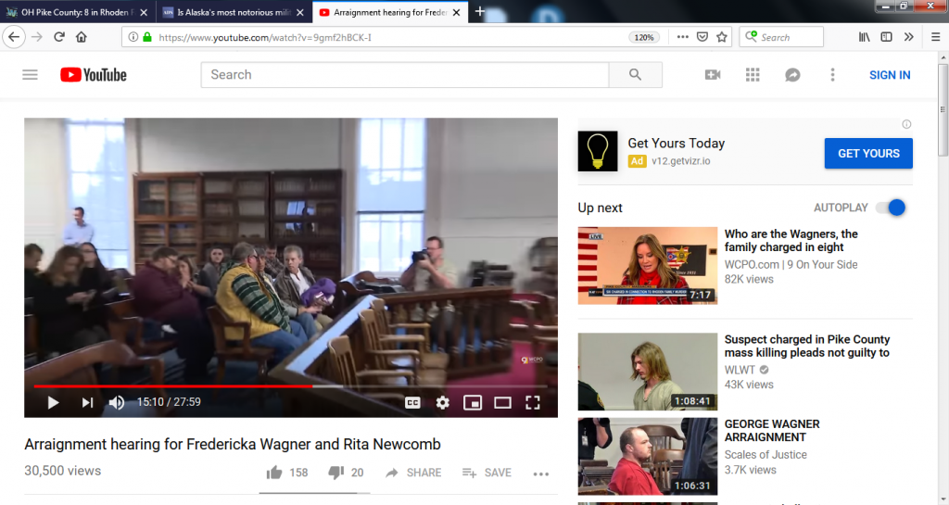Enter full screen mode
The width and height of the screenshot is (949, 505).
pyautogui.click(x=533, y=402)
